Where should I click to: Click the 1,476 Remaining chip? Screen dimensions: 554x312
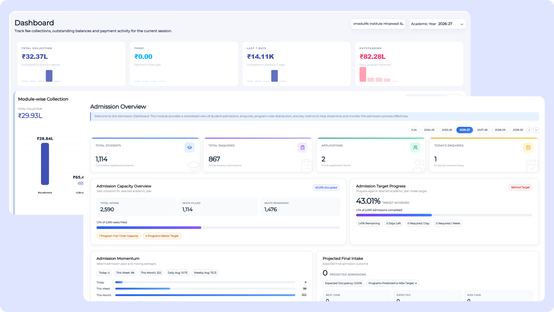pyautogui.click(x=369, y=223)
